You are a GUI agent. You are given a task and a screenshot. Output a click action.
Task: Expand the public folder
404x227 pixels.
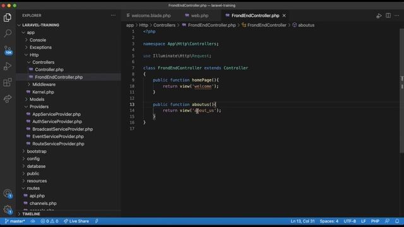point(33,174)
